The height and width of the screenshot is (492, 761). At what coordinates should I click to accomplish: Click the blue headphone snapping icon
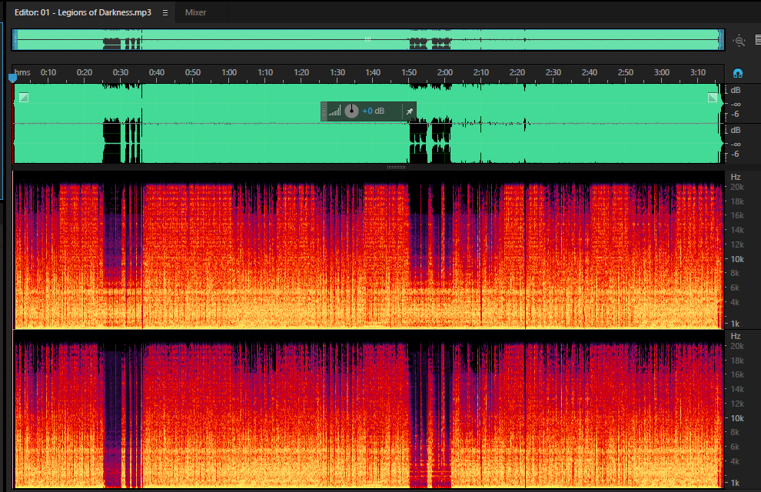click(x=738, y=73)
